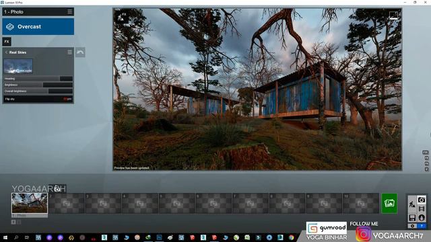
Task: Select photo set page 2 tab
Action: [19, 222]
